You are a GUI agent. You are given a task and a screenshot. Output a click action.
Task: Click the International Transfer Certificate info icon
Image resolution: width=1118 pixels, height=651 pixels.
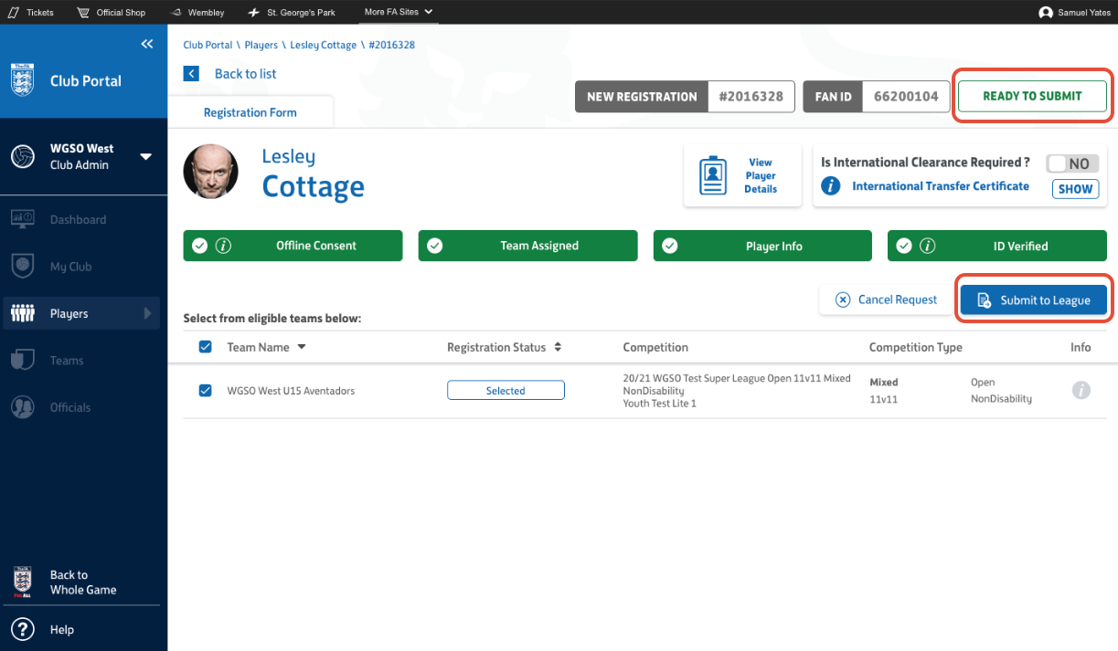click(x=831, y=186)
